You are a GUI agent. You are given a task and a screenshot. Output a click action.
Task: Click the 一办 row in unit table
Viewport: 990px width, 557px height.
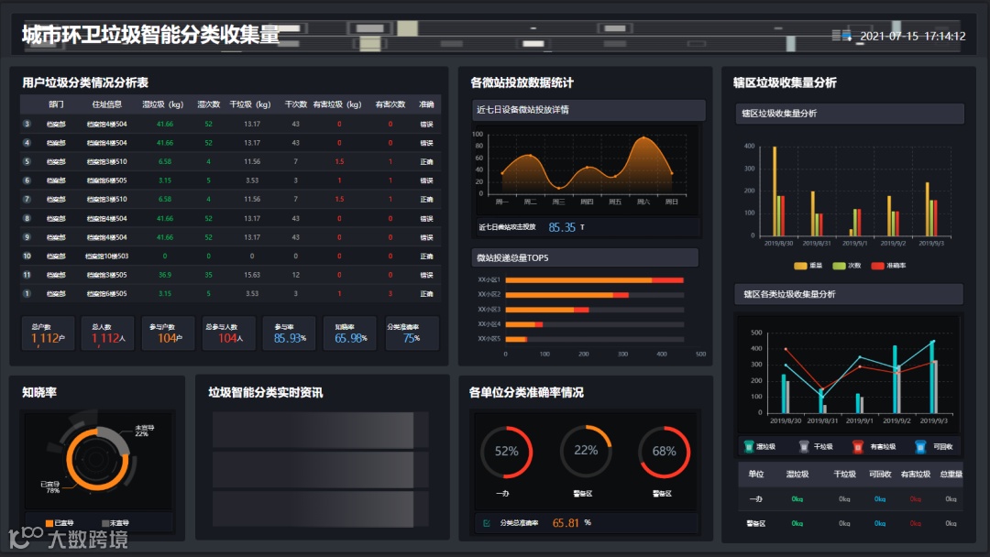tap(851, 499)
